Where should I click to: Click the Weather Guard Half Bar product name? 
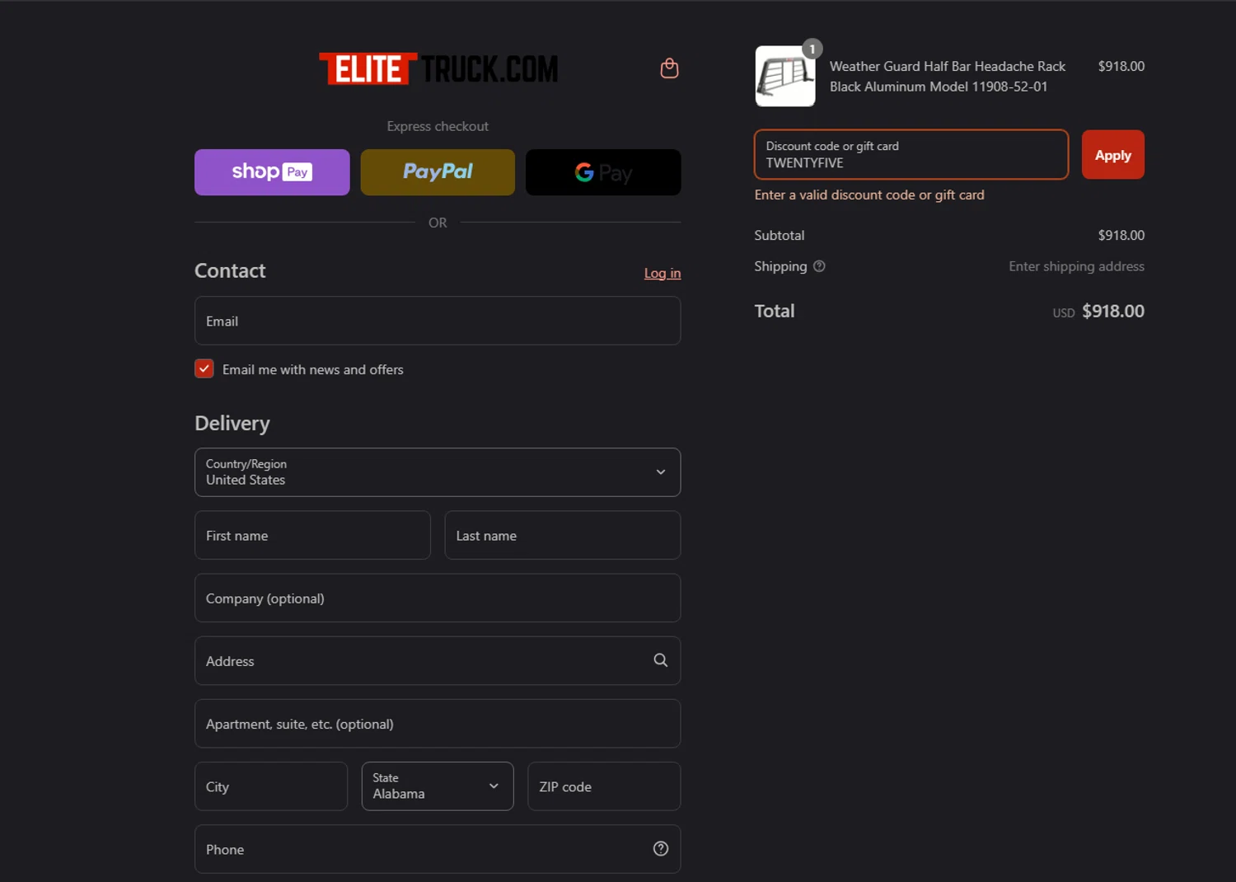tap(948, 76)
